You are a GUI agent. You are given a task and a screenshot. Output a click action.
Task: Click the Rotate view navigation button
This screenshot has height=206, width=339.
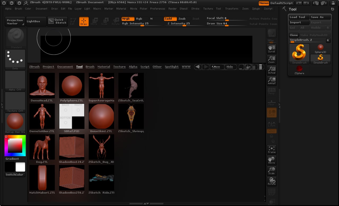click(x=271, y=181)
